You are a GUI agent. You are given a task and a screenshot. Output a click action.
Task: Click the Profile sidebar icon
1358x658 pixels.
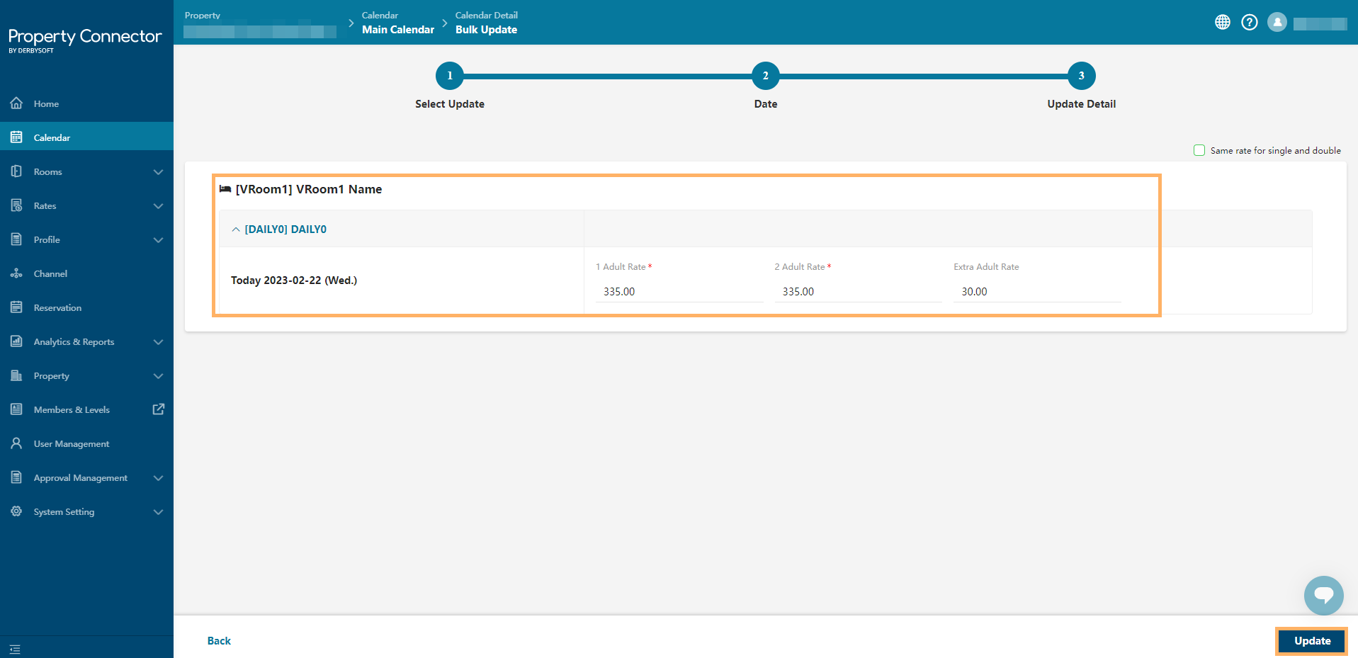pos(16,239)
